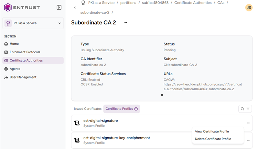Click the Certificate Authorities breadcrumb link
258x149 pixels.
click(x=193, y=3)
